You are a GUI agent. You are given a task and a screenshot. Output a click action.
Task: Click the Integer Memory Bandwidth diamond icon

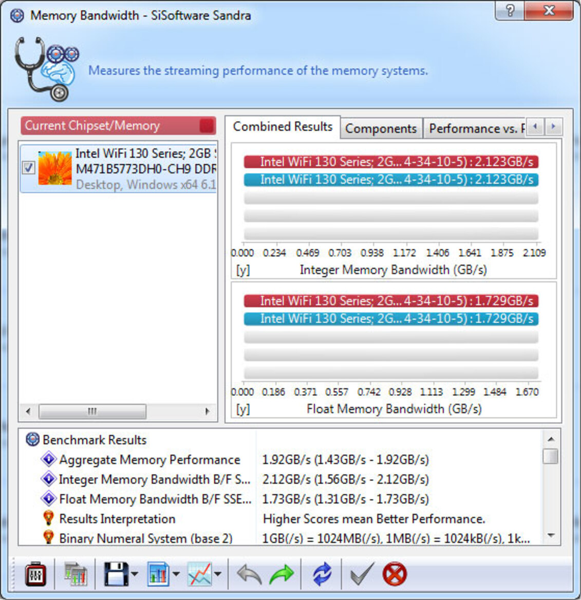tap(49, 479)
